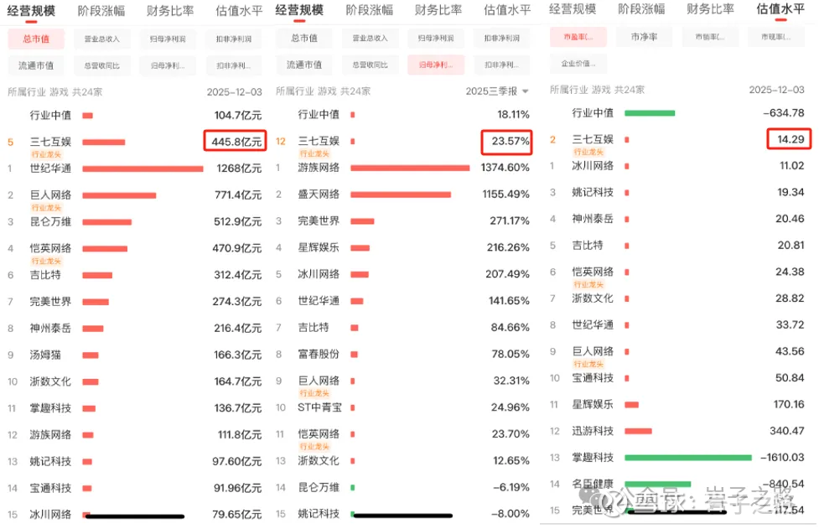
Task: Open 昆仑万维 row with -6.19%
Action: coord(402,488)
